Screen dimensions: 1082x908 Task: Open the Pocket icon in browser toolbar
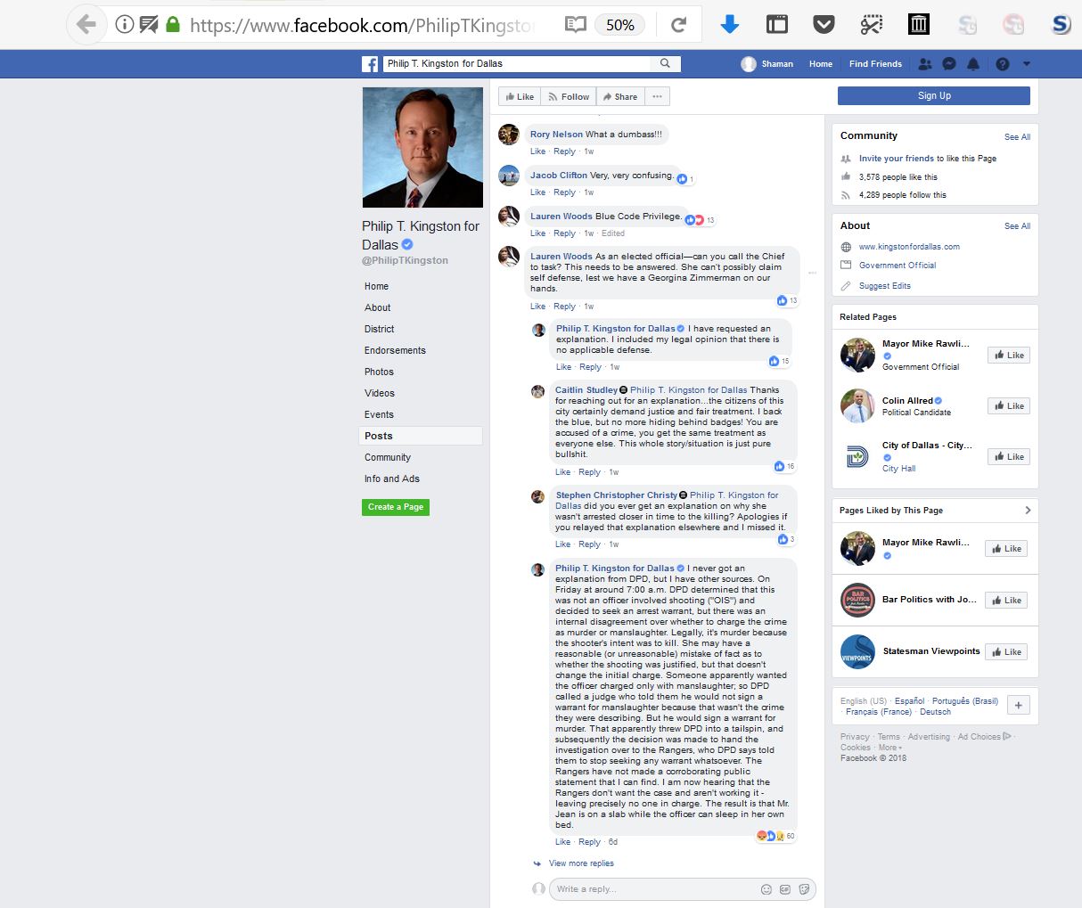coord(824,25)
